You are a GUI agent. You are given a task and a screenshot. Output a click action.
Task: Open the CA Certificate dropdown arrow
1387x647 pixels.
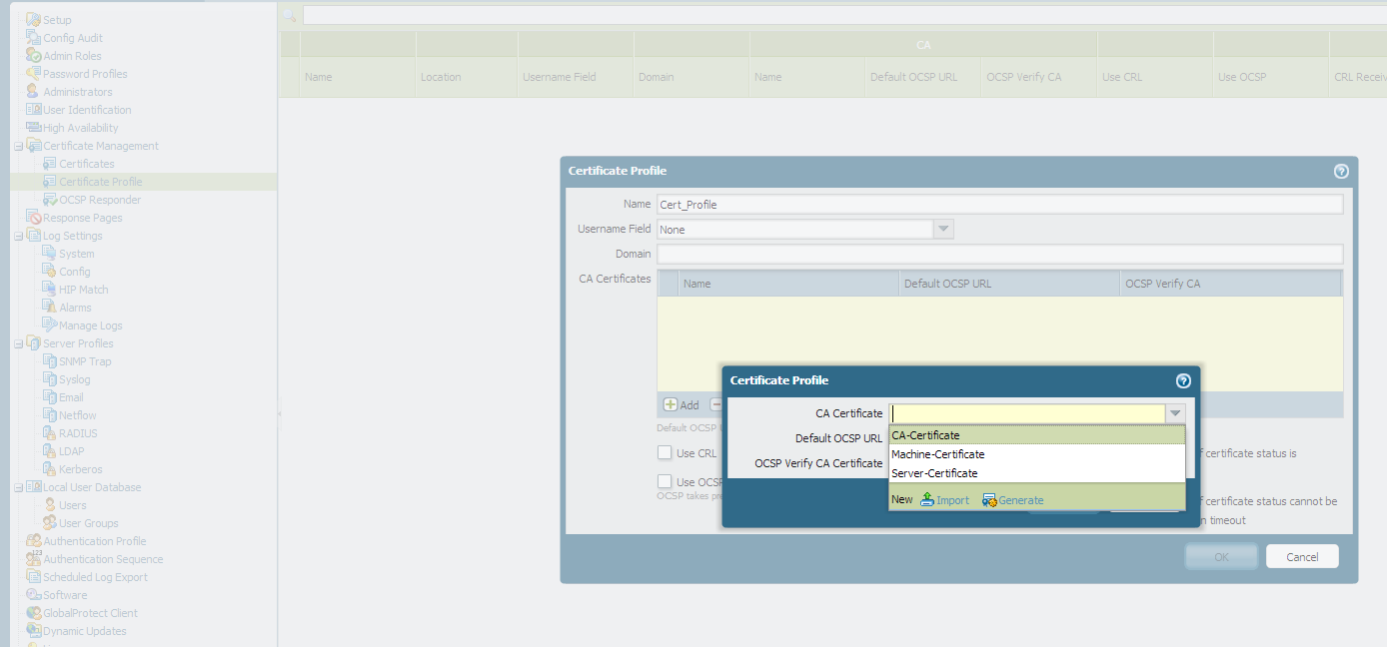tap(1175, 413)
